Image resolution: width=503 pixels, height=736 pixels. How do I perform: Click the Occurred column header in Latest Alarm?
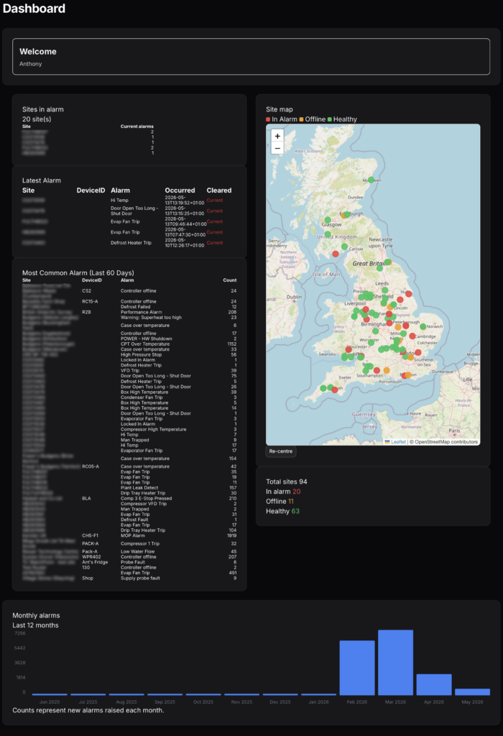click(x=180, y=190)
